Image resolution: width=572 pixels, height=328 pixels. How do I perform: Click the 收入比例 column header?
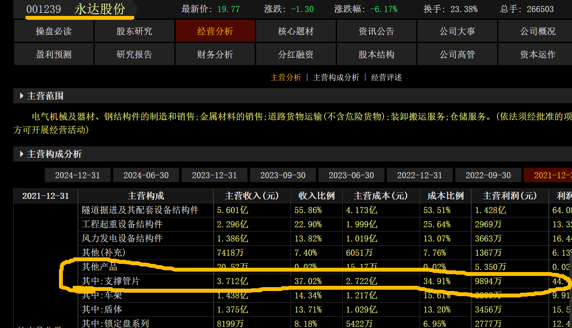(x=316, y=196)
